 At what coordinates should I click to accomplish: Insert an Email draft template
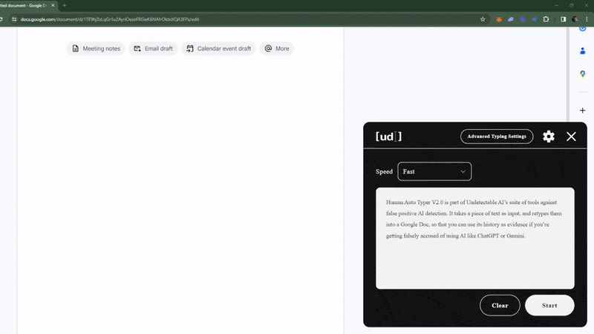pyautogui.click(x=153, y=49)
